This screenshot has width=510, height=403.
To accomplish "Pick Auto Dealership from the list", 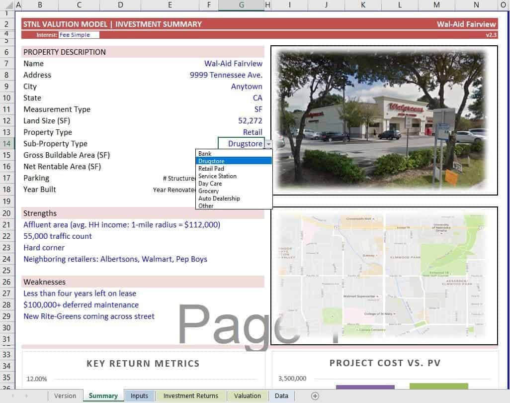I will click(234, 199).
